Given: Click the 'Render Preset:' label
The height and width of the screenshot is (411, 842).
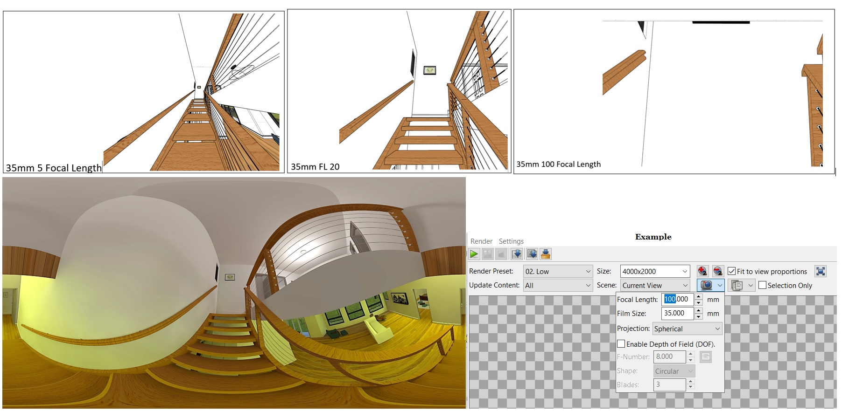Looking at the screenshot, I should pyautogui.click(x=491, y=271).
